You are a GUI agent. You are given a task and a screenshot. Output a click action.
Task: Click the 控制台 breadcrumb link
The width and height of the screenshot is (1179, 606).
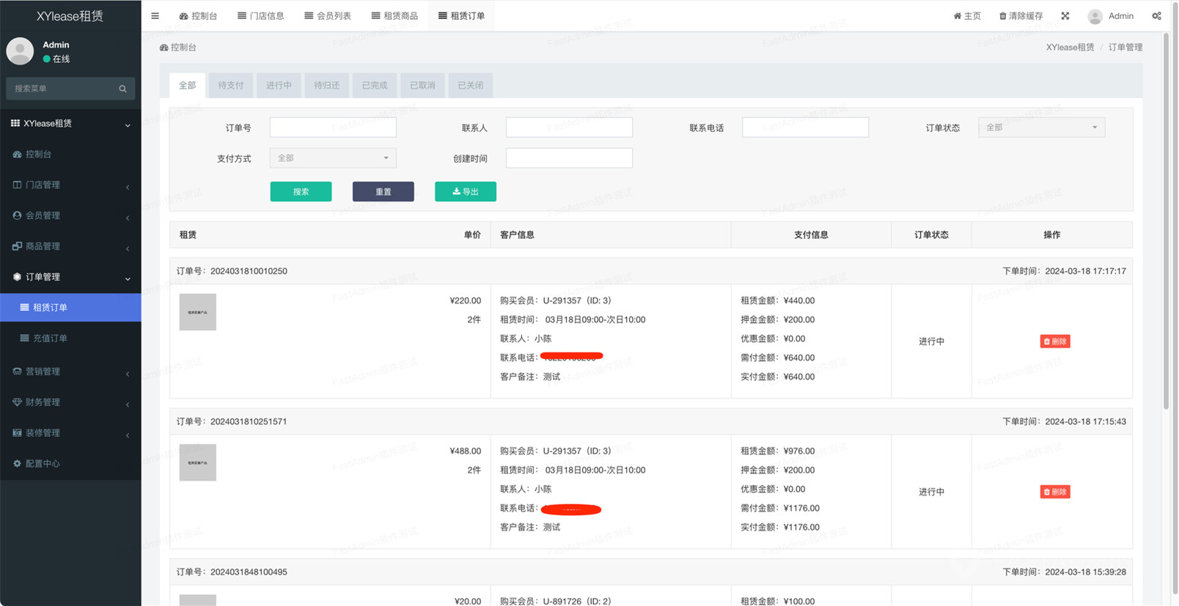[178, 47]
